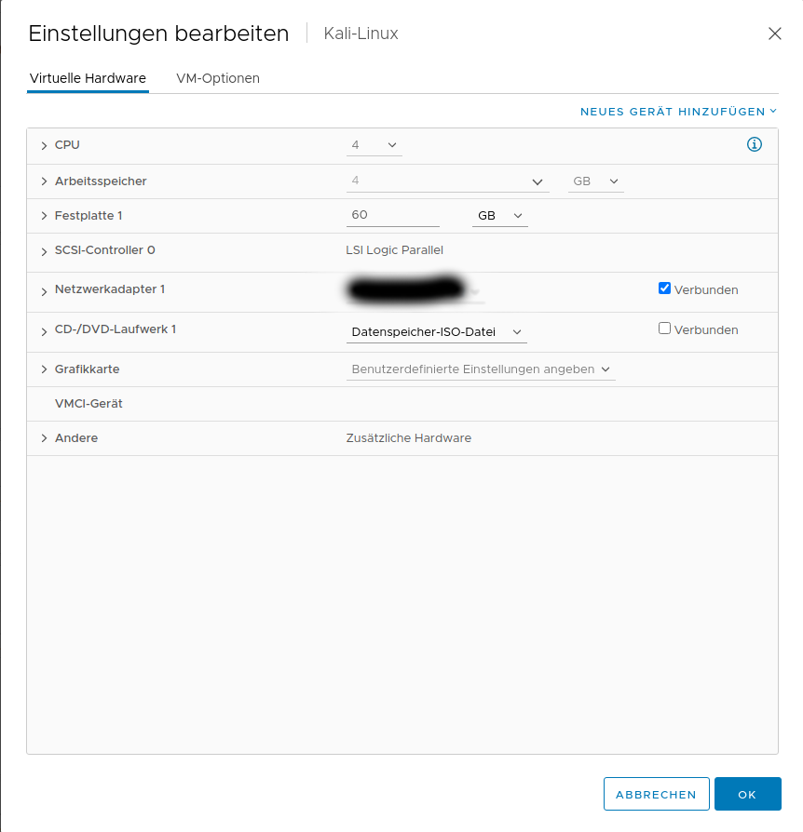
Task: Expand the Arbeitsspeicher section
Action: (44, 181)
